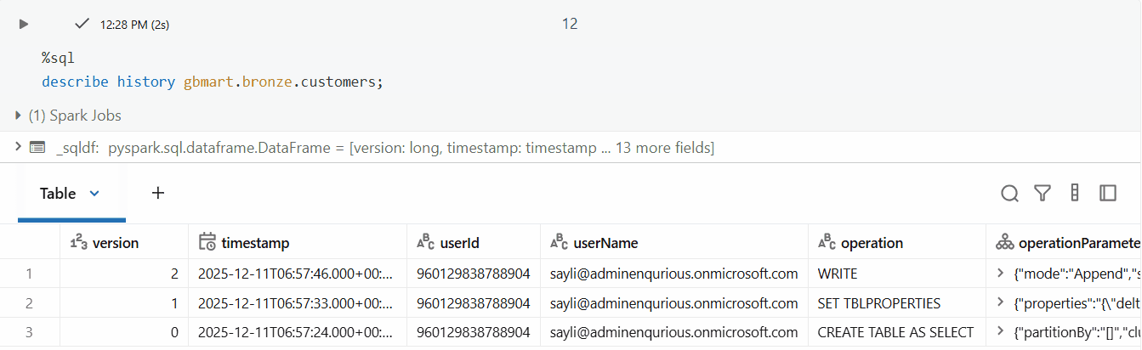Viewport: 1142px width, 350px height.
Task: Click the operationParameters column struct icon
Action: pos(1004,243)
